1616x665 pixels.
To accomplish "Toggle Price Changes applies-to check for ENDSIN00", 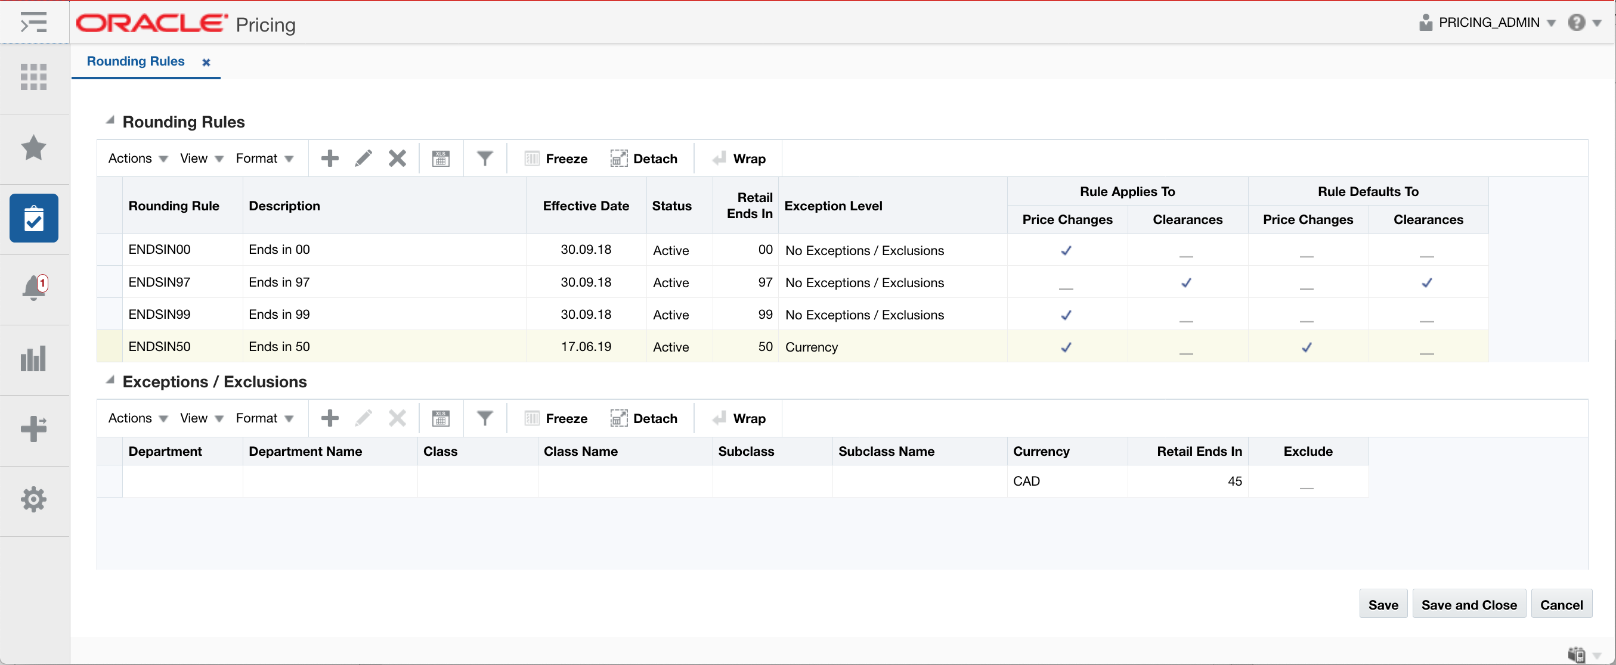I will (1066, 251).
